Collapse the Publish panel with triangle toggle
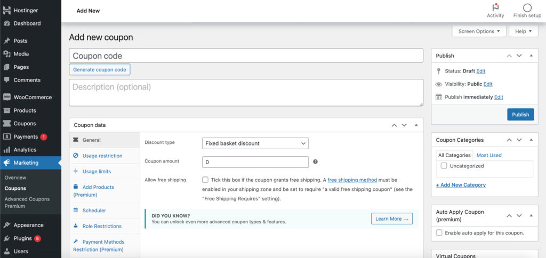Viewport: 546px width, 258px height. point(531,55)
